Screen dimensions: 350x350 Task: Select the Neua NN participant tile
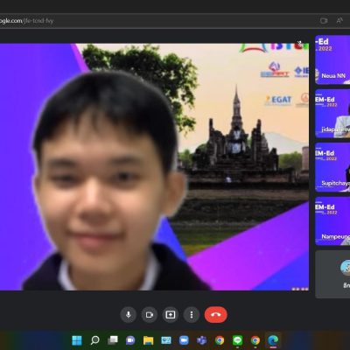pos(332,60)
